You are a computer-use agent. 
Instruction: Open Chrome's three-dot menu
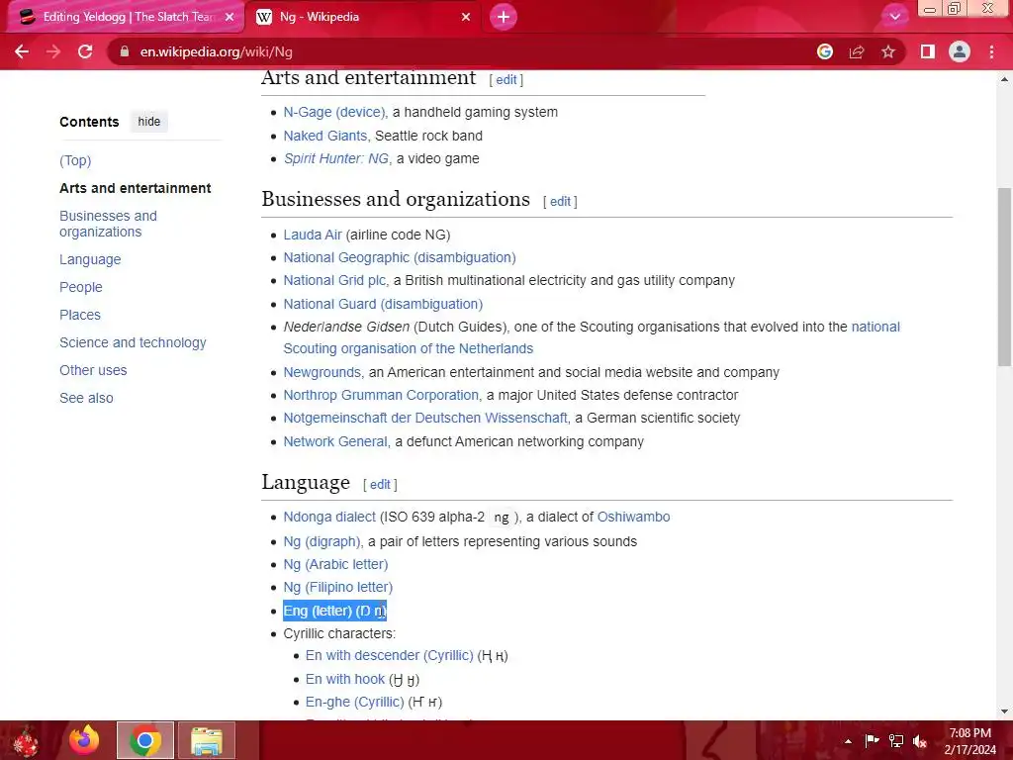pyautogui.click(x=991, y=51)
